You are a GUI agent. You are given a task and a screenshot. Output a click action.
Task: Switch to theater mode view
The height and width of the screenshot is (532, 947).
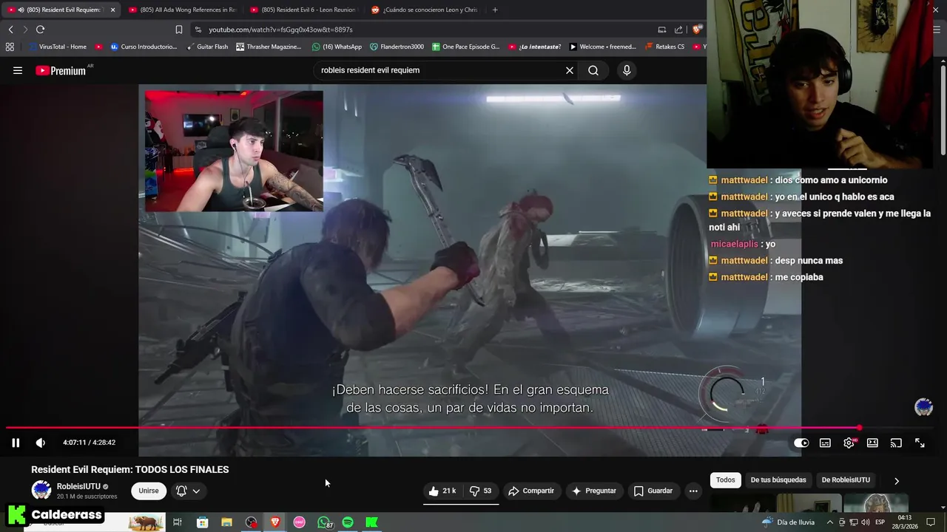(x=872, y=443)
